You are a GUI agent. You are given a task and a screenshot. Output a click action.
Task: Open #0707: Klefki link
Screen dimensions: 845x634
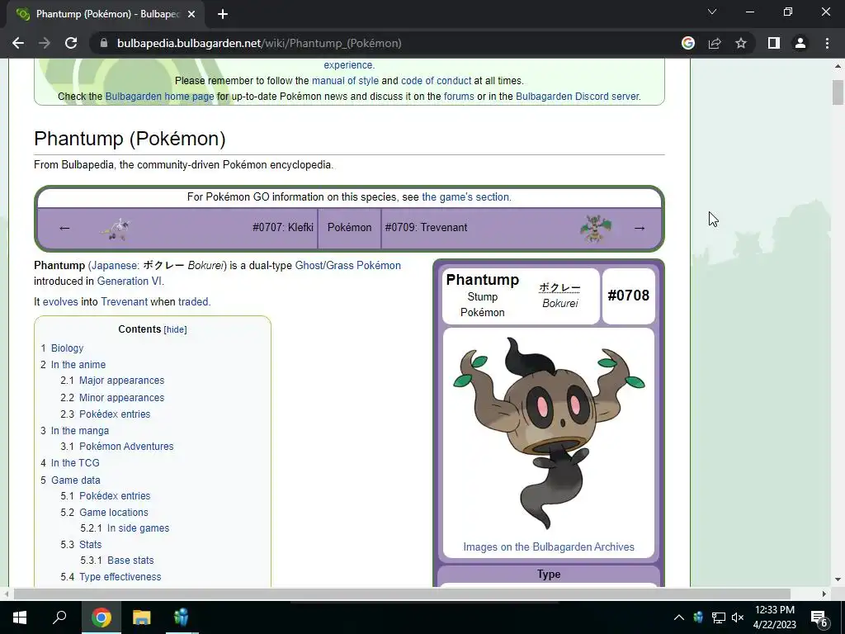[x=283, y=228]
